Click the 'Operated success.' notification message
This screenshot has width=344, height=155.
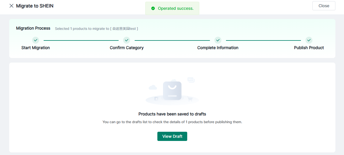point(176,8)
